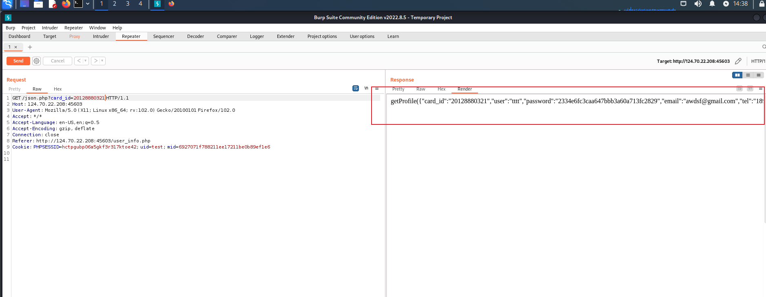Switch to the Intruder tool tab
Viewport: 766px width, 297px height.
coord(101,36)
